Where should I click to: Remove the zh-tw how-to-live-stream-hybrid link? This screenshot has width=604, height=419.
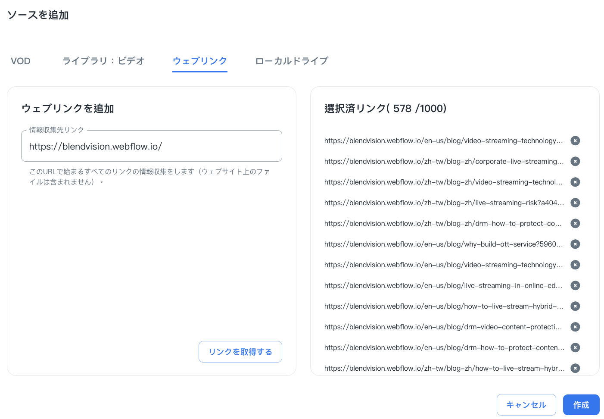[575, 368]
